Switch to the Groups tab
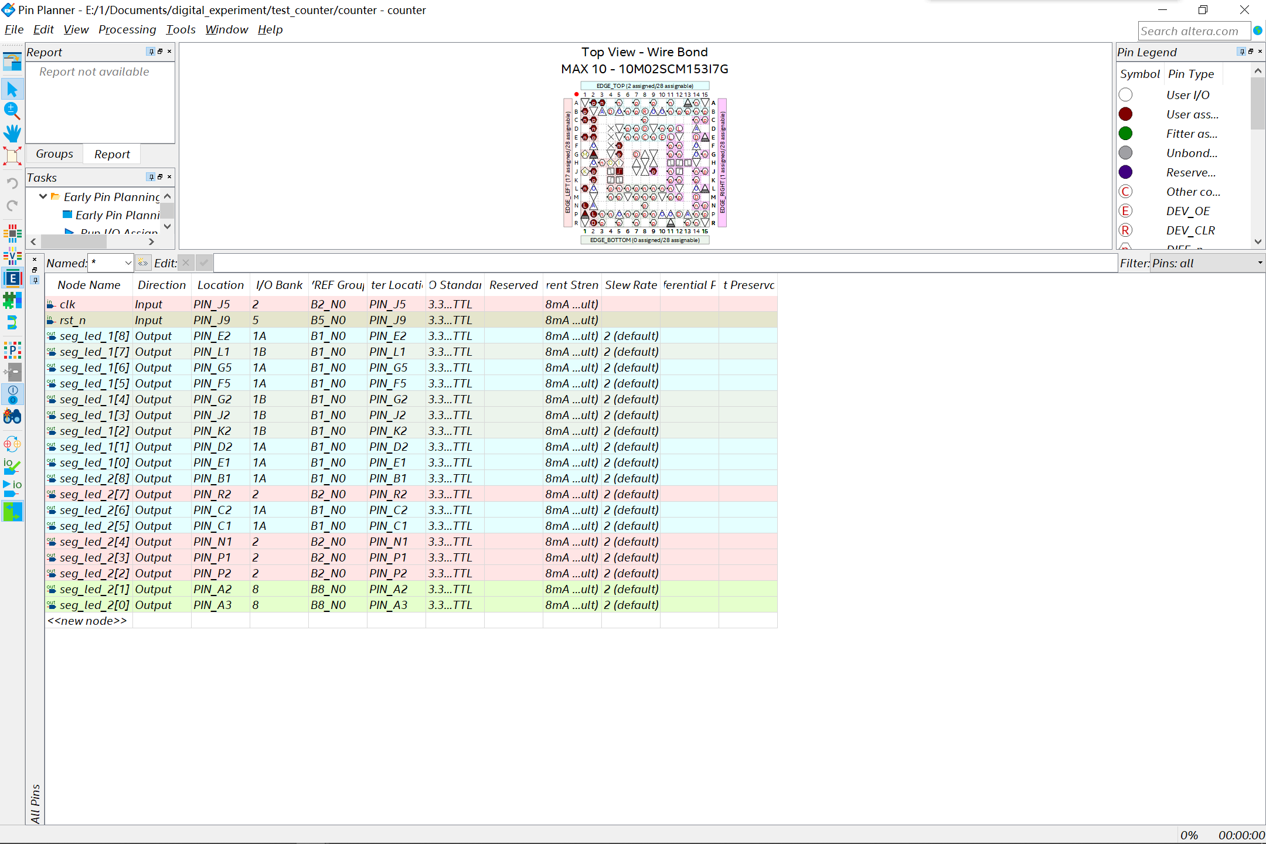 coord(54,154)
